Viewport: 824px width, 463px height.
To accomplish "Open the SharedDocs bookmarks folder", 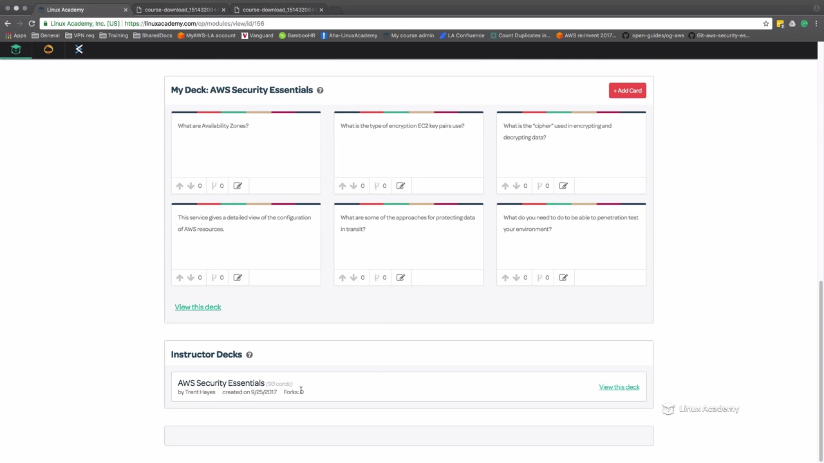I will (x=153, y=36).
